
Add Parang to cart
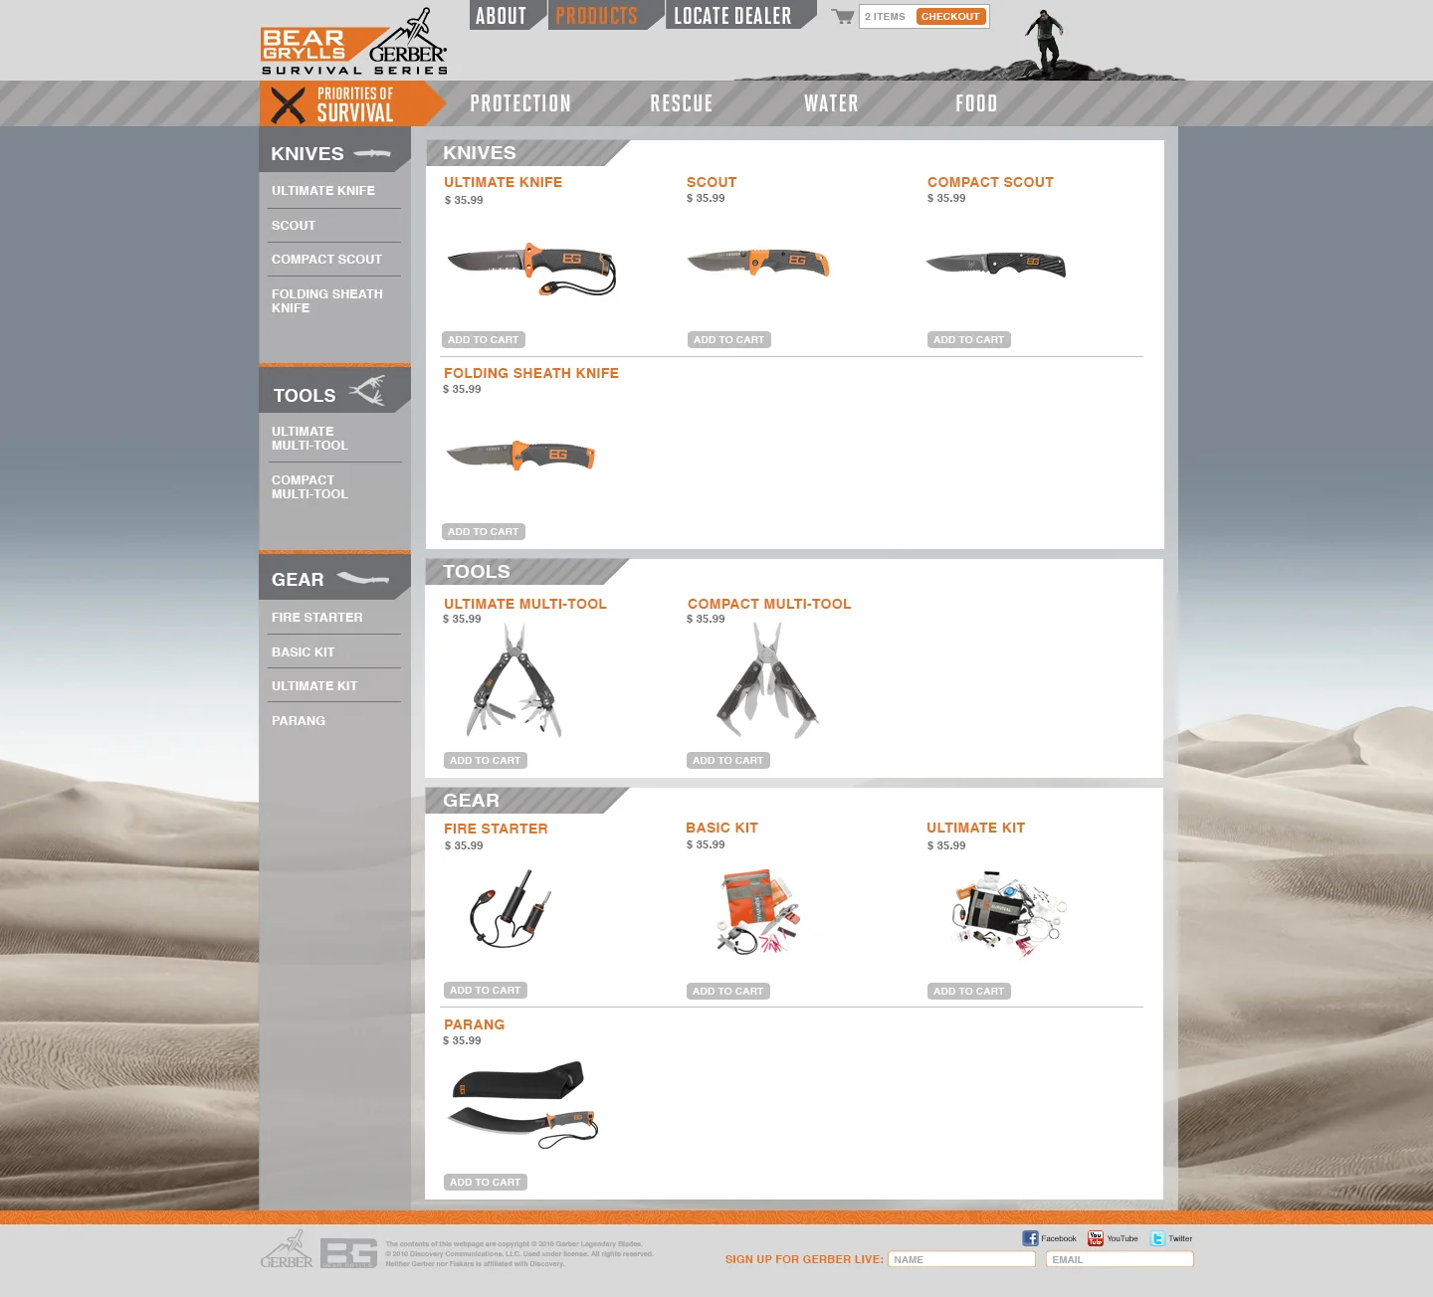[x=486, y=1183]
